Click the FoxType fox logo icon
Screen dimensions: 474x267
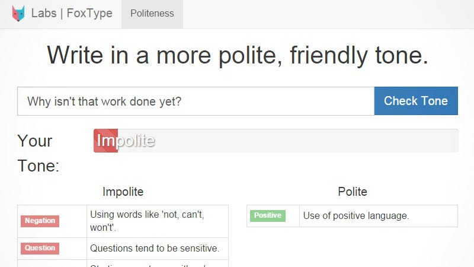tap(18, 14)
